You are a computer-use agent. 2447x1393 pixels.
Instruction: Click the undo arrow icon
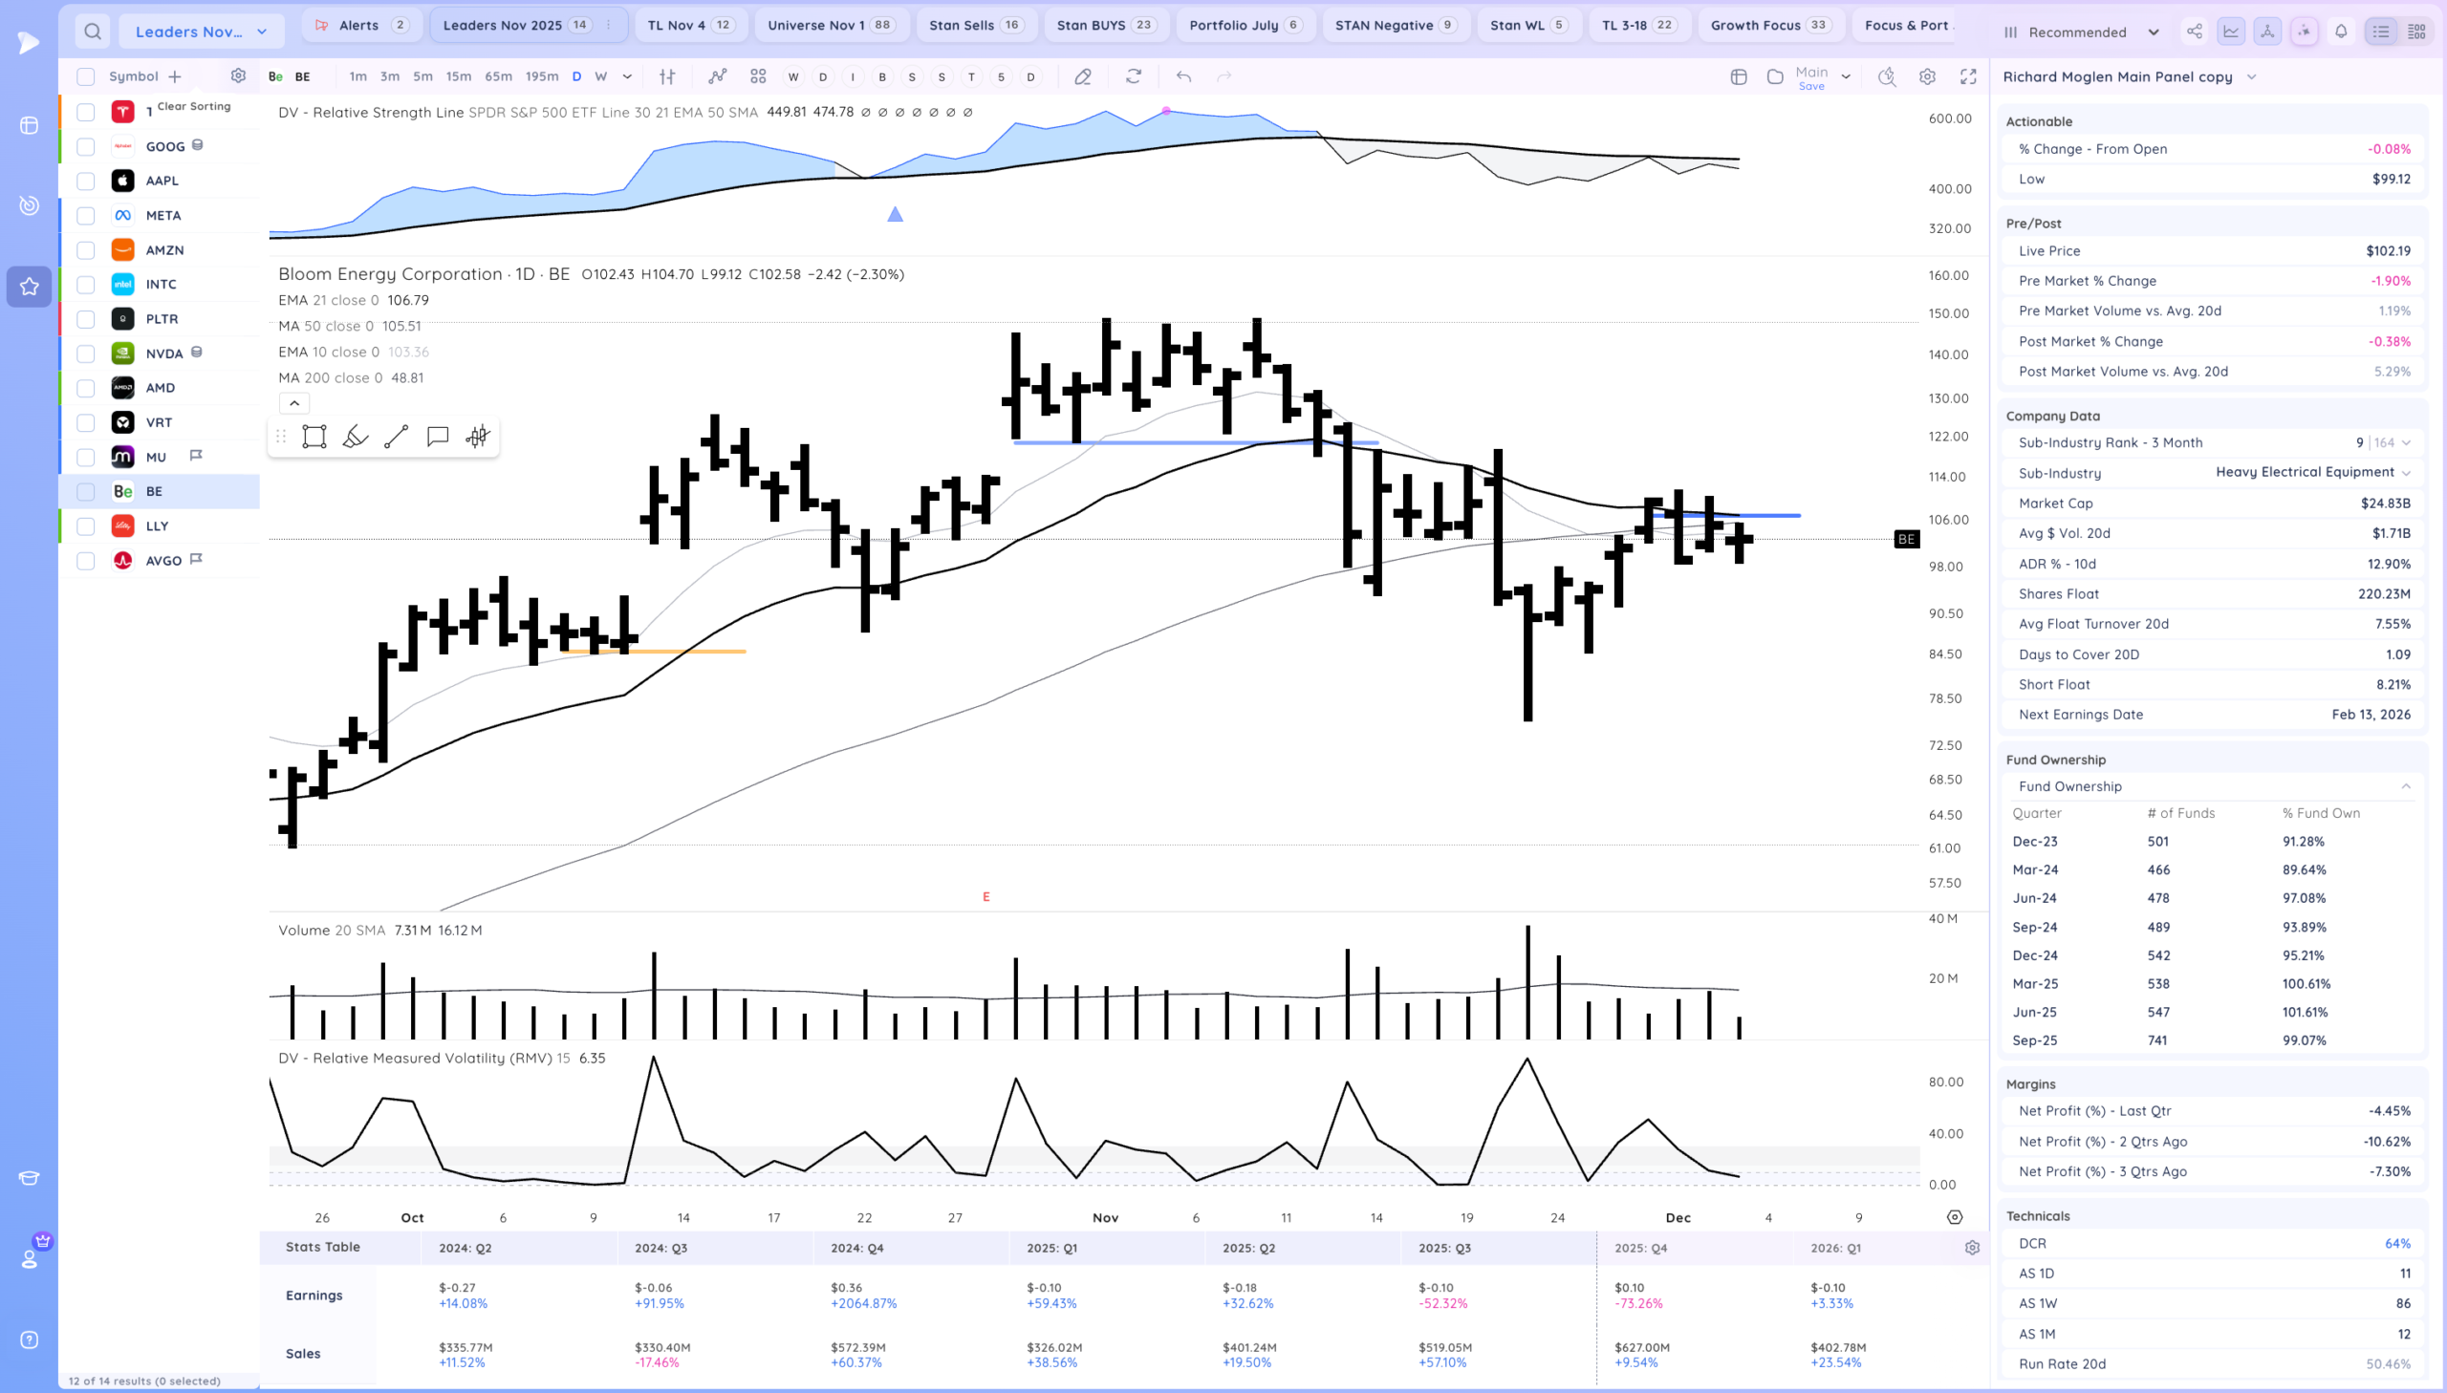1183,76
